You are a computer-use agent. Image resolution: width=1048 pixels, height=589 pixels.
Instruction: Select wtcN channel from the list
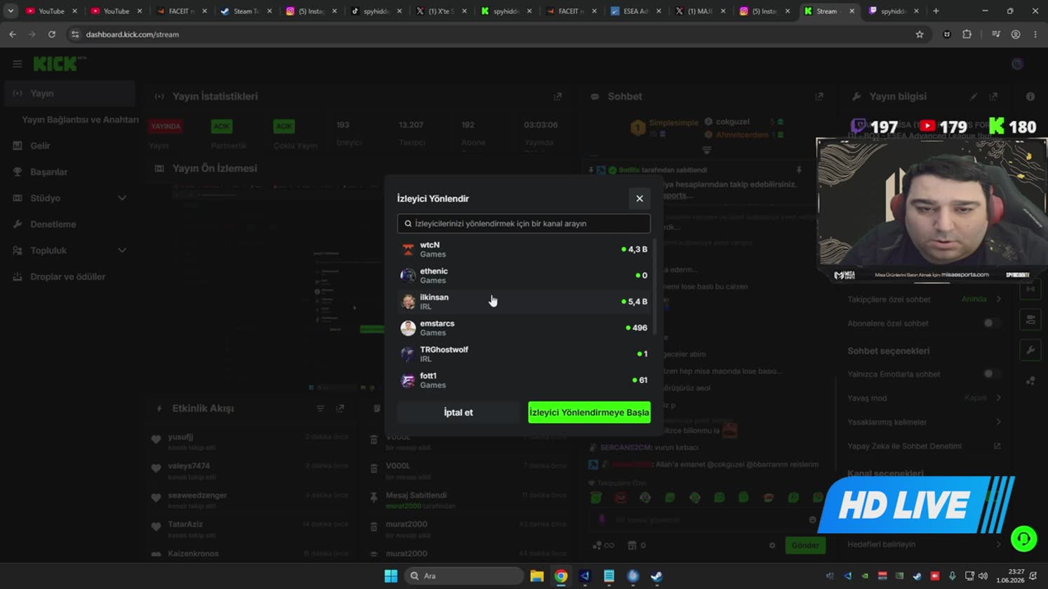[x=524, y=250]
